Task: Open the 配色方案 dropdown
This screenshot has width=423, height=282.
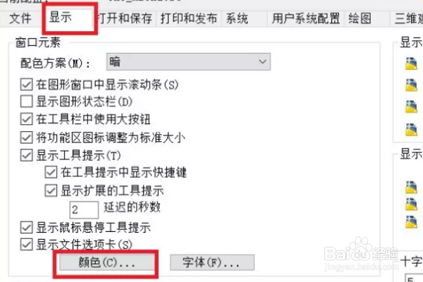Action: pyautogui.click(x=188, y=62)
